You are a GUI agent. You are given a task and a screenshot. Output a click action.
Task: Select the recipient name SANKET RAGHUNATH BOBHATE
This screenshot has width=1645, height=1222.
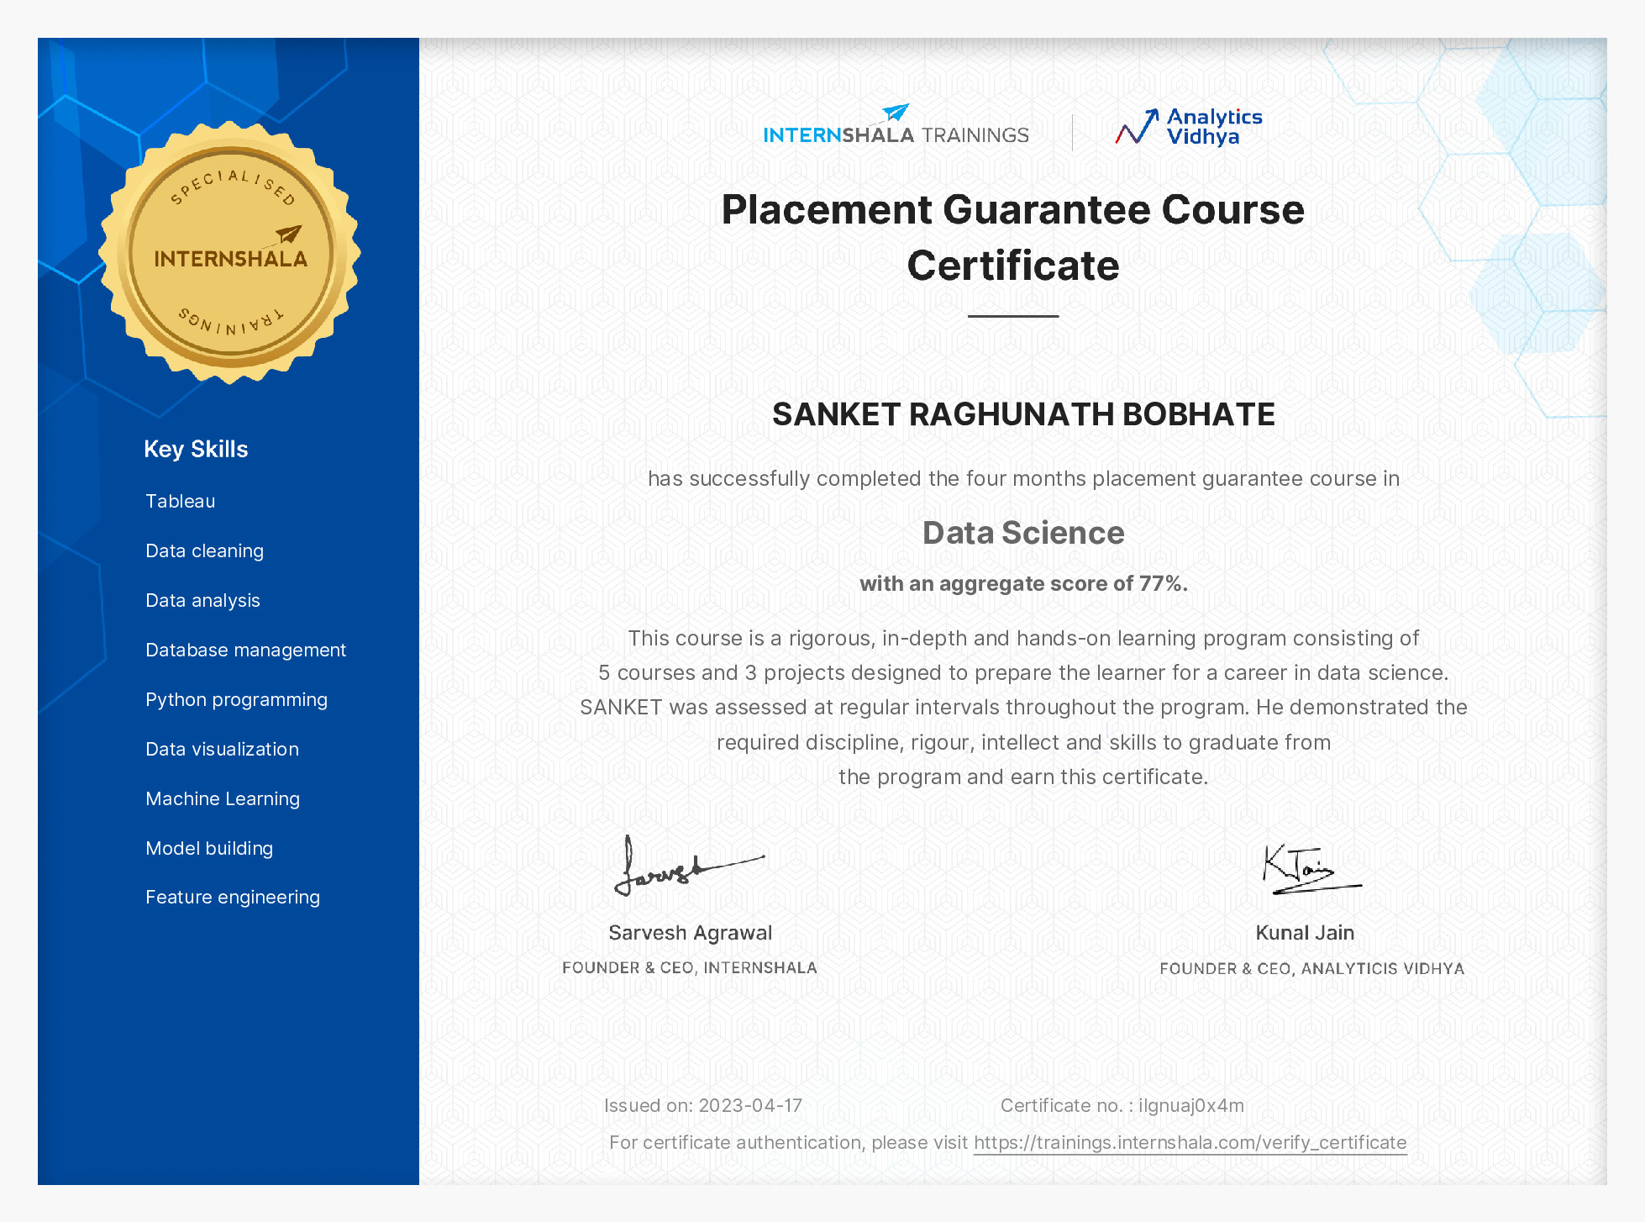[x=1023, y=415]
